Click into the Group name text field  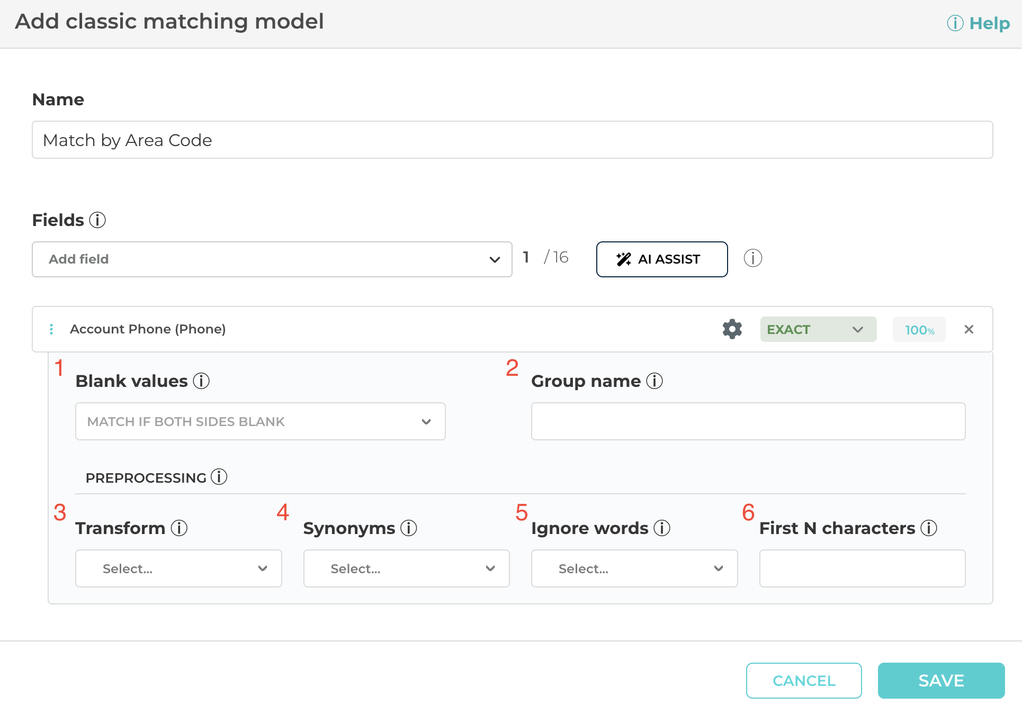[x=748, y=421]
